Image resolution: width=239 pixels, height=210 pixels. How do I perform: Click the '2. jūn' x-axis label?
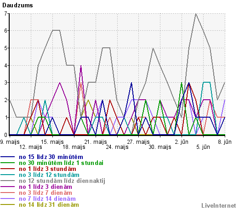point(182,142)
